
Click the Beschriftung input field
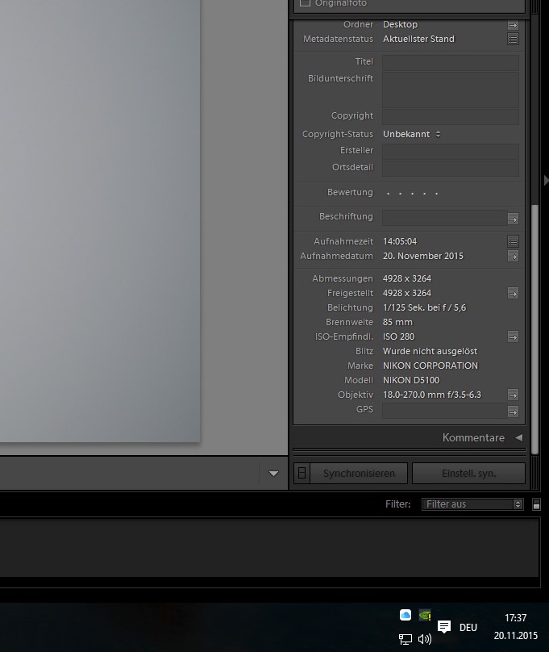(444, 218)
